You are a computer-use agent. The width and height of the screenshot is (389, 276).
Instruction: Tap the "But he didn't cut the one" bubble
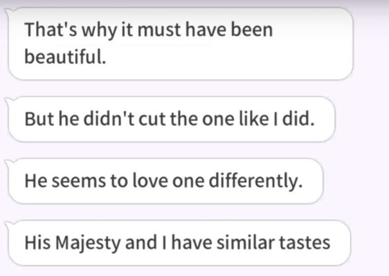click(x=171, y=119)
